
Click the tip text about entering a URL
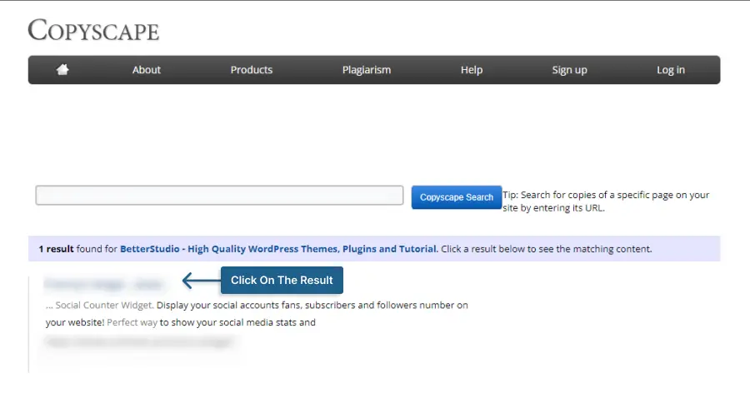606,201
